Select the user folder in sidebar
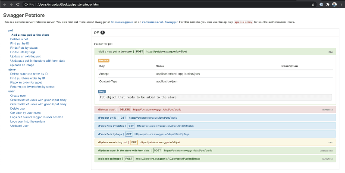Viewport: 345px width, 173px height. (x=12, y=91)
